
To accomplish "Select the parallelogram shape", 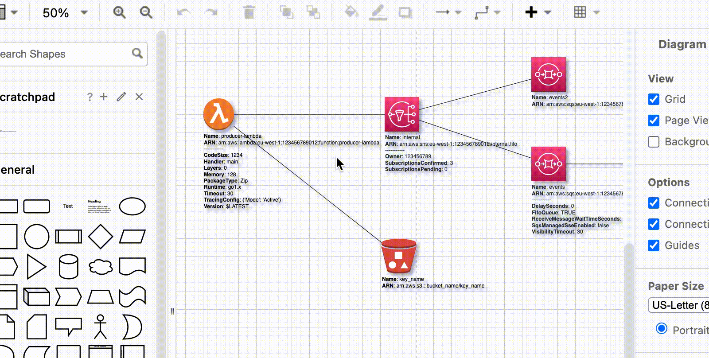I will pos(132,237).
